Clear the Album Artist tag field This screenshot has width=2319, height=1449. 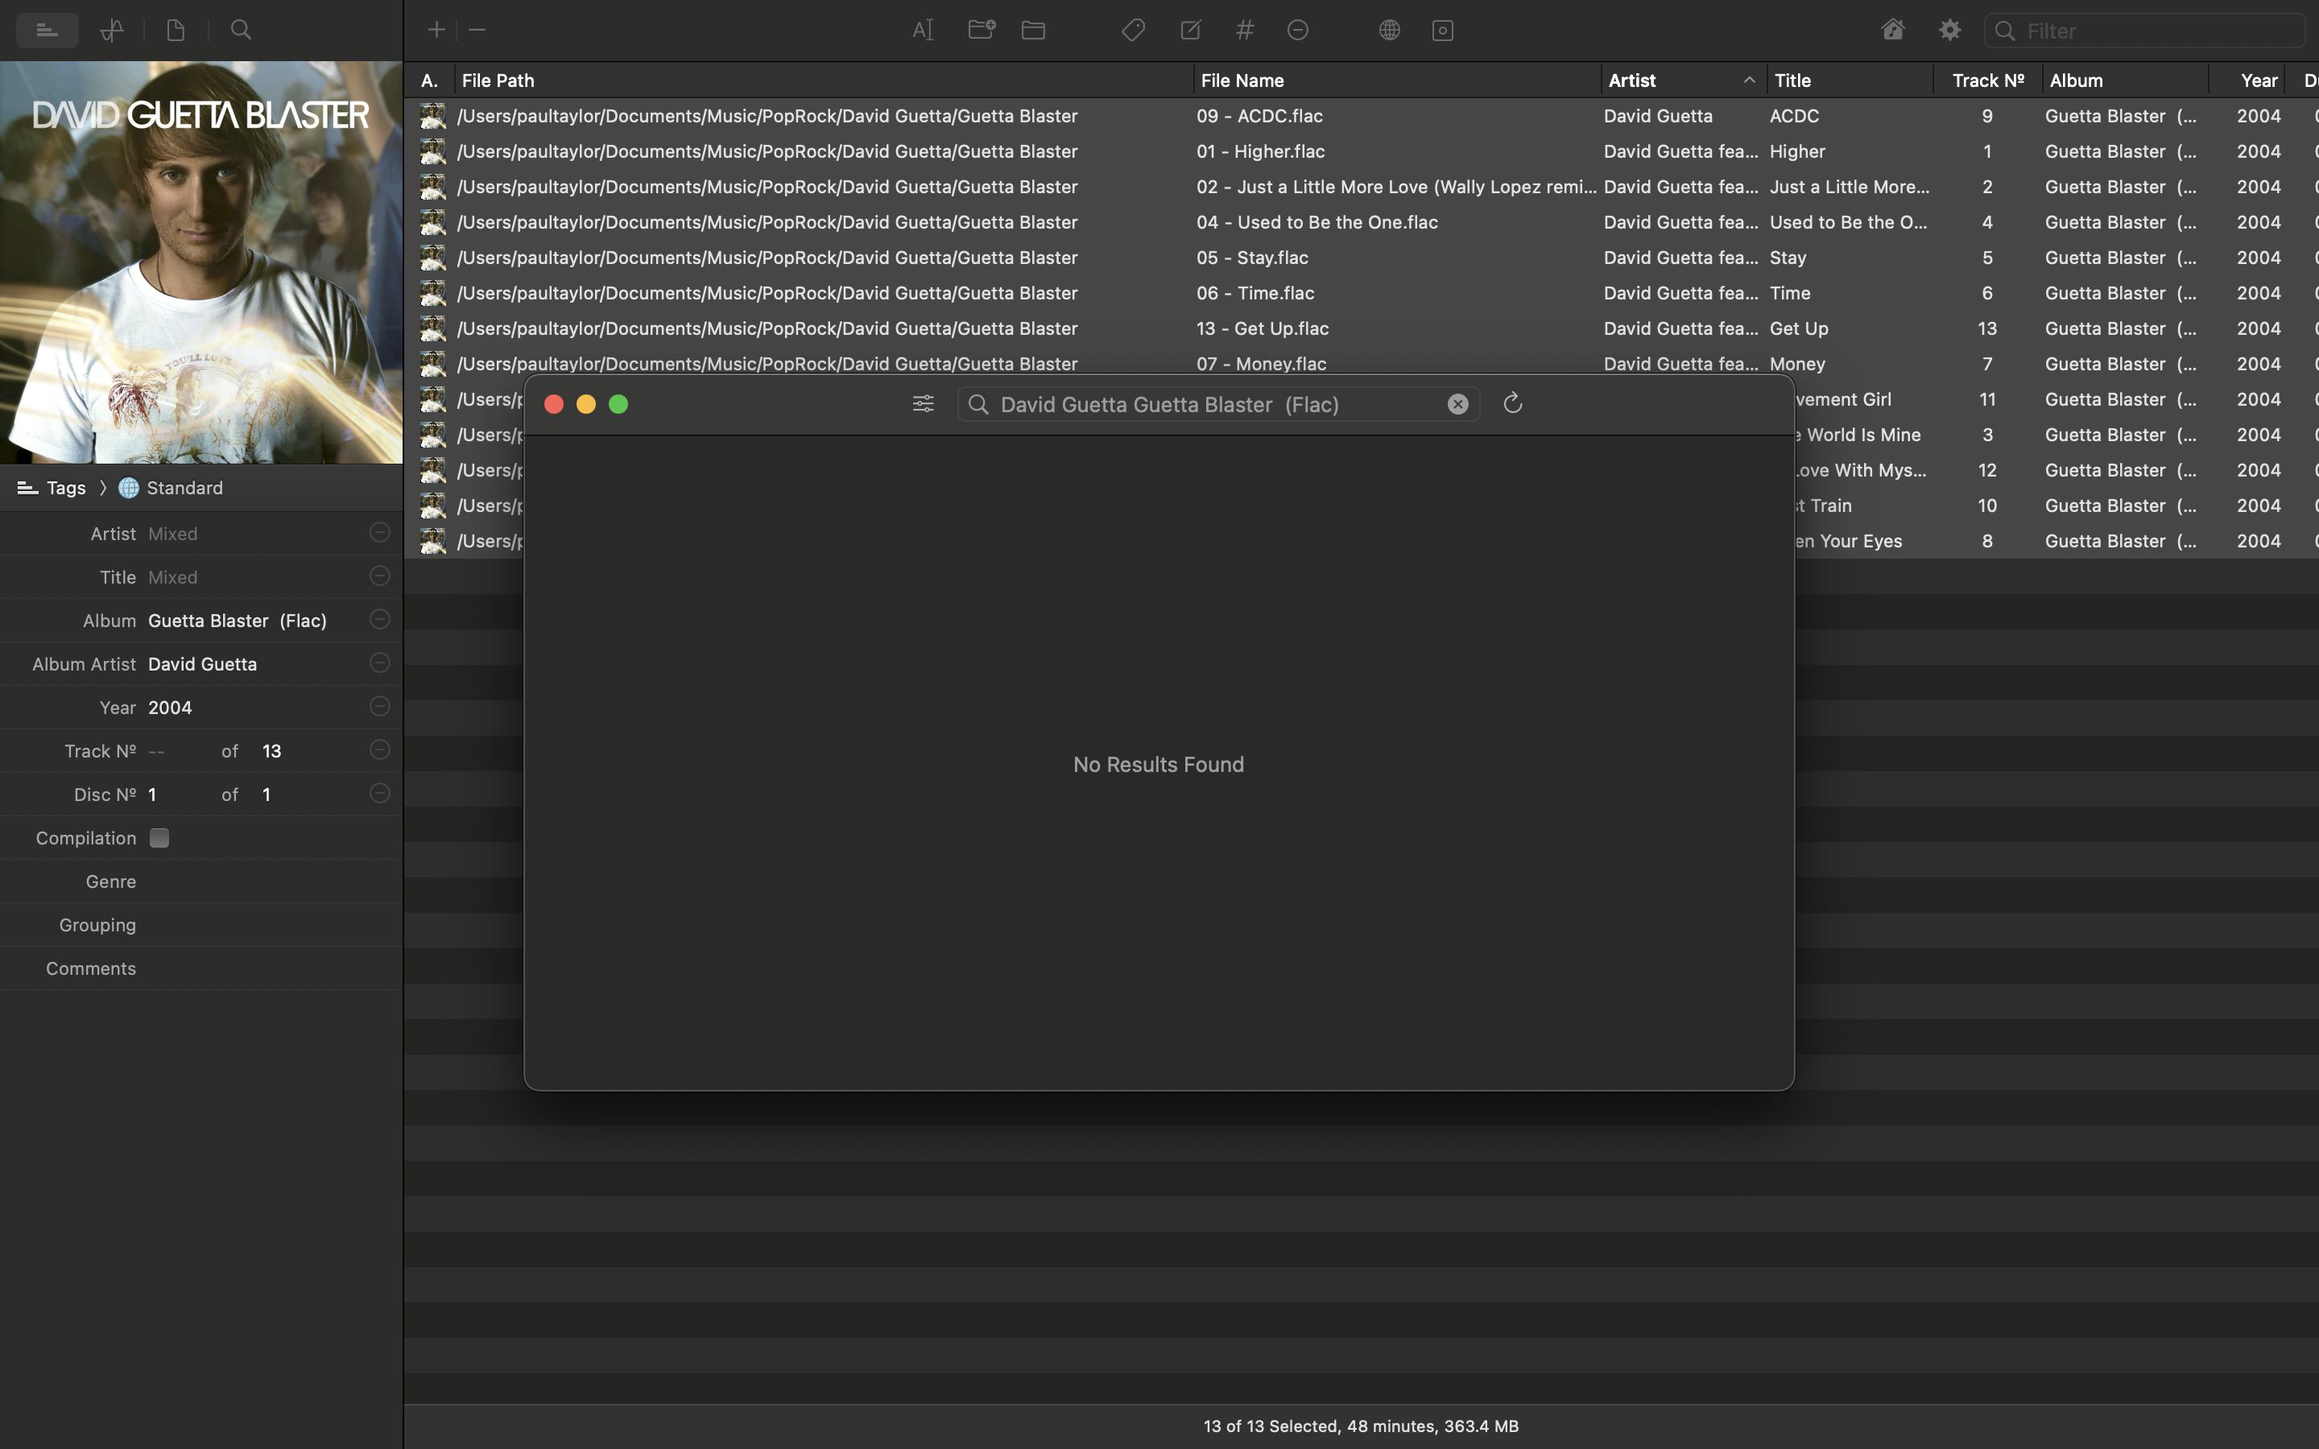pyautogui.click(x=379, y=663)
